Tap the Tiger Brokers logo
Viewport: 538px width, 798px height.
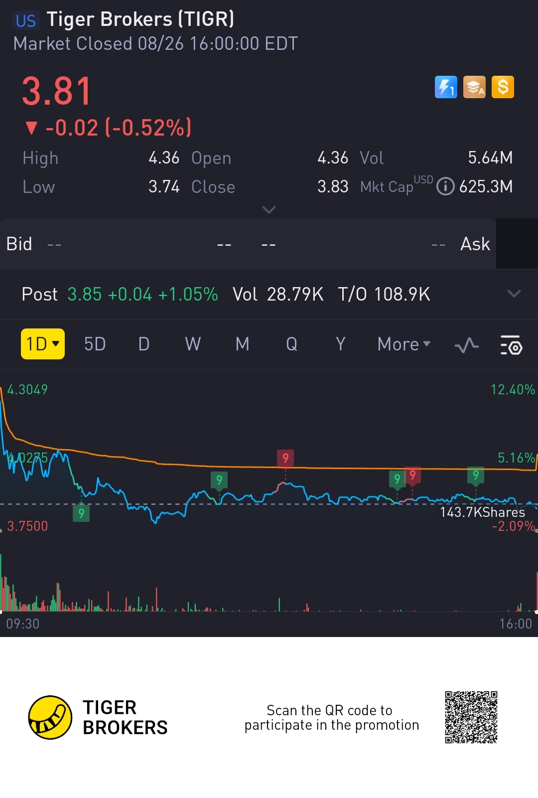[x=50, y=717]
